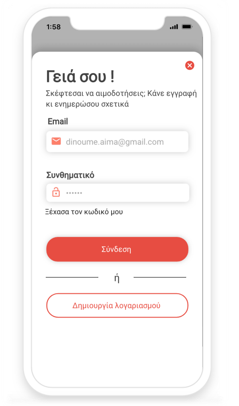The width and height of the screenshot is (239, 406).
Task: Click the notch at the top of the phone
Action: [x=117, y=23]
